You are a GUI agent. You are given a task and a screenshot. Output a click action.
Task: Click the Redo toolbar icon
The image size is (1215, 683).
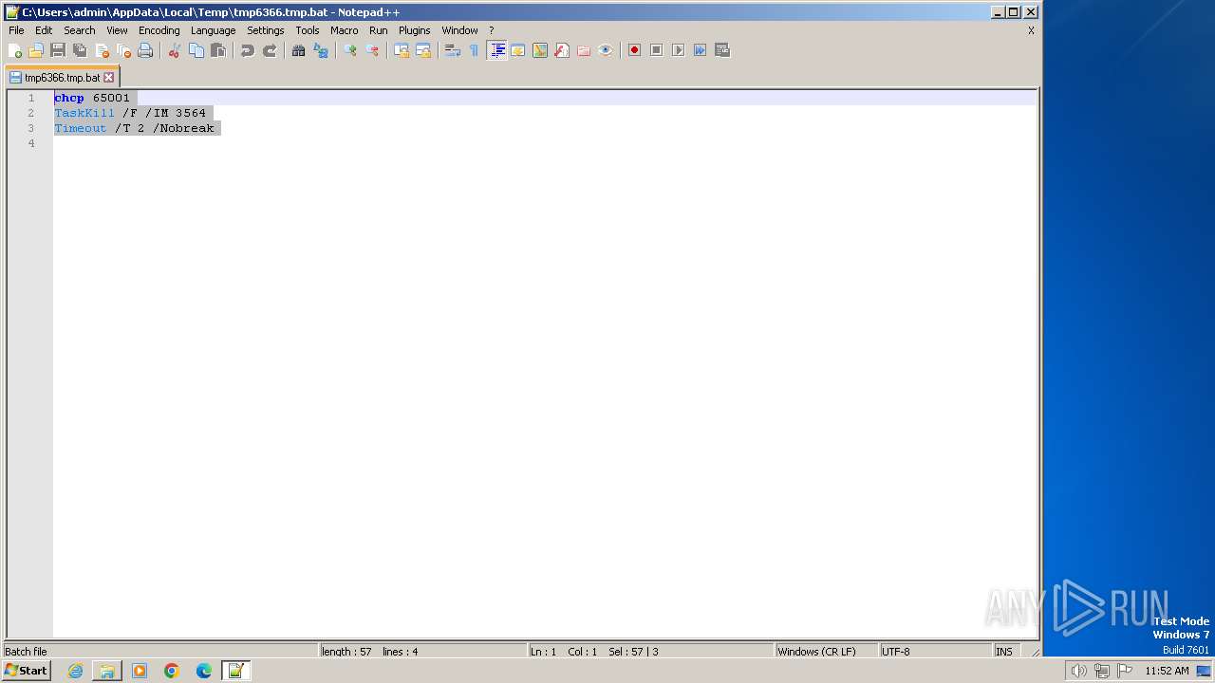(x=270, y=50)
